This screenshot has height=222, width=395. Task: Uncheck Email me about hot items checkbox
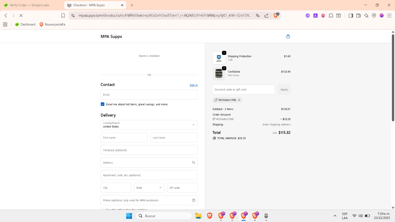[x=102, y=104]
